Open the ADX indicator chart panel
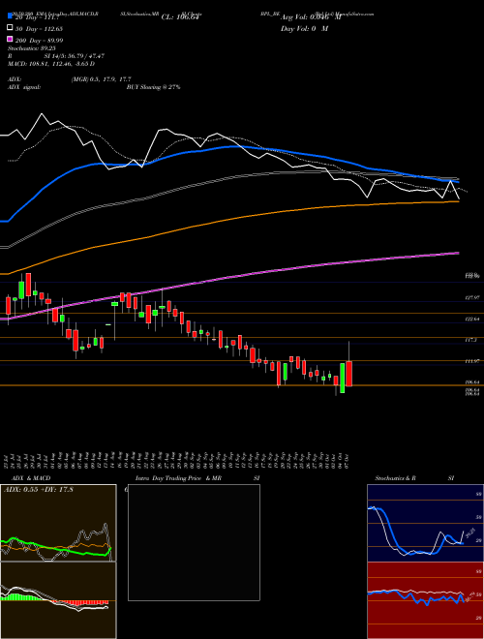 (58, 523)
